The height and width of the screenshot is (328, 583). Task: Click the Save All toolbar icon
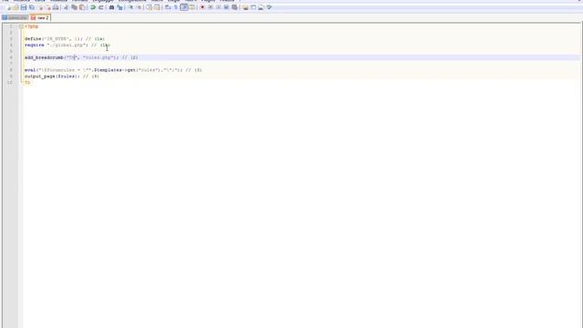[32, 7]
